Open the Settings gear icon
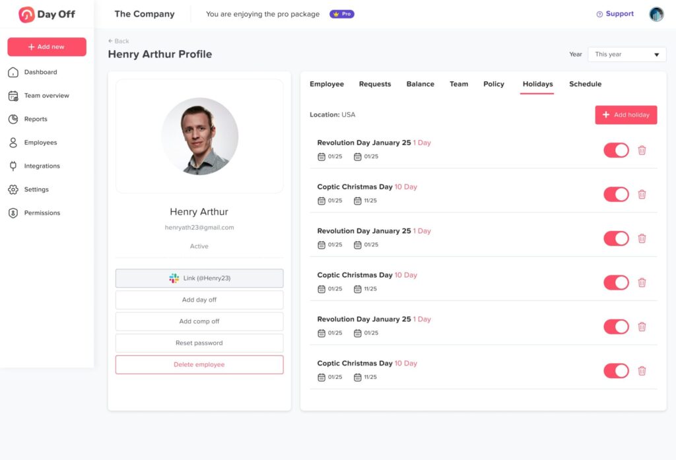This screenshot has height=460, width=676. click(13, 189)
